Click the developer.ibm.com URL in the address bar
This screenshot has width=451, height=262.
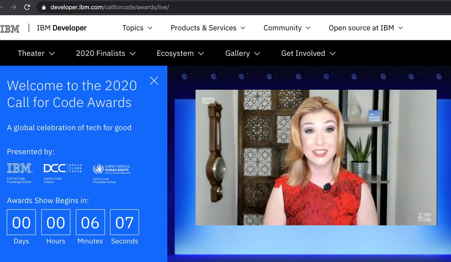point(110,7)
